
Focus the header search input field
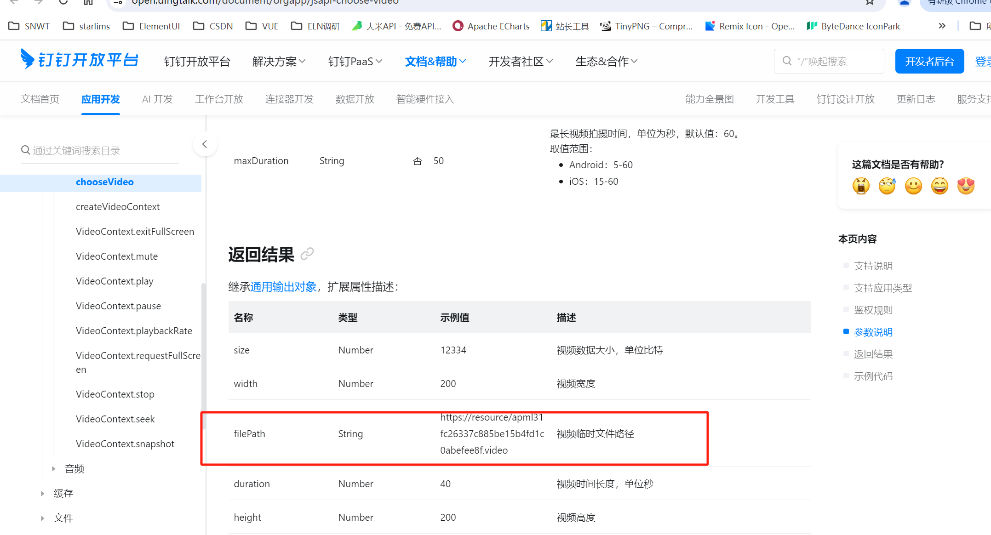pos(829,61)
